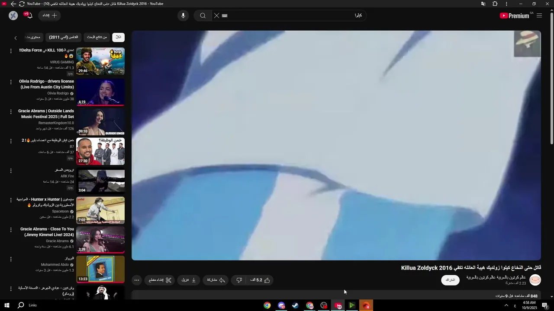Viewport: 554px width, 311px height.
Task: Open the Windows notification center
Action: [545, 305]
